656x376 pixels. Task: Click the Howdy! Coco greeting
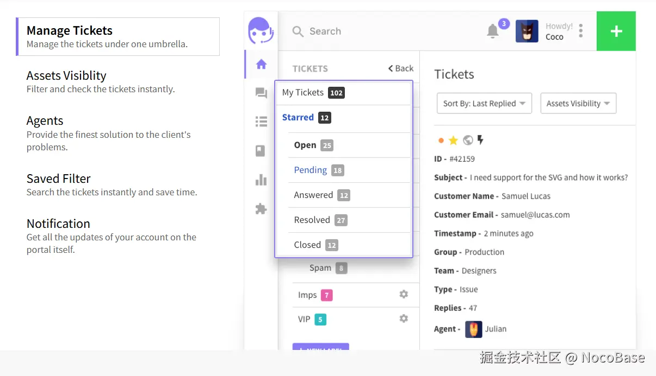coord(559,31)
